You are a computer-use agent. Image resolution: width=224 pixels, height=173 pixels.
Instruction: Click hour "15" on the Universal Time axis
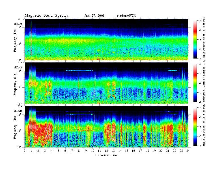[127, 151]
